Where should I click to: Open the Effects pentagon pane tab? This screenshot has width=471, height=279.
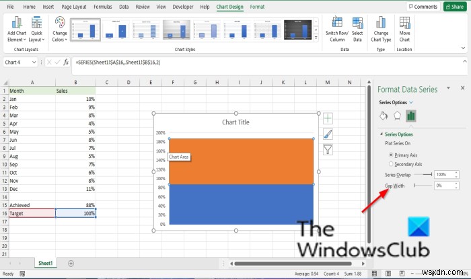click(397, 116)
